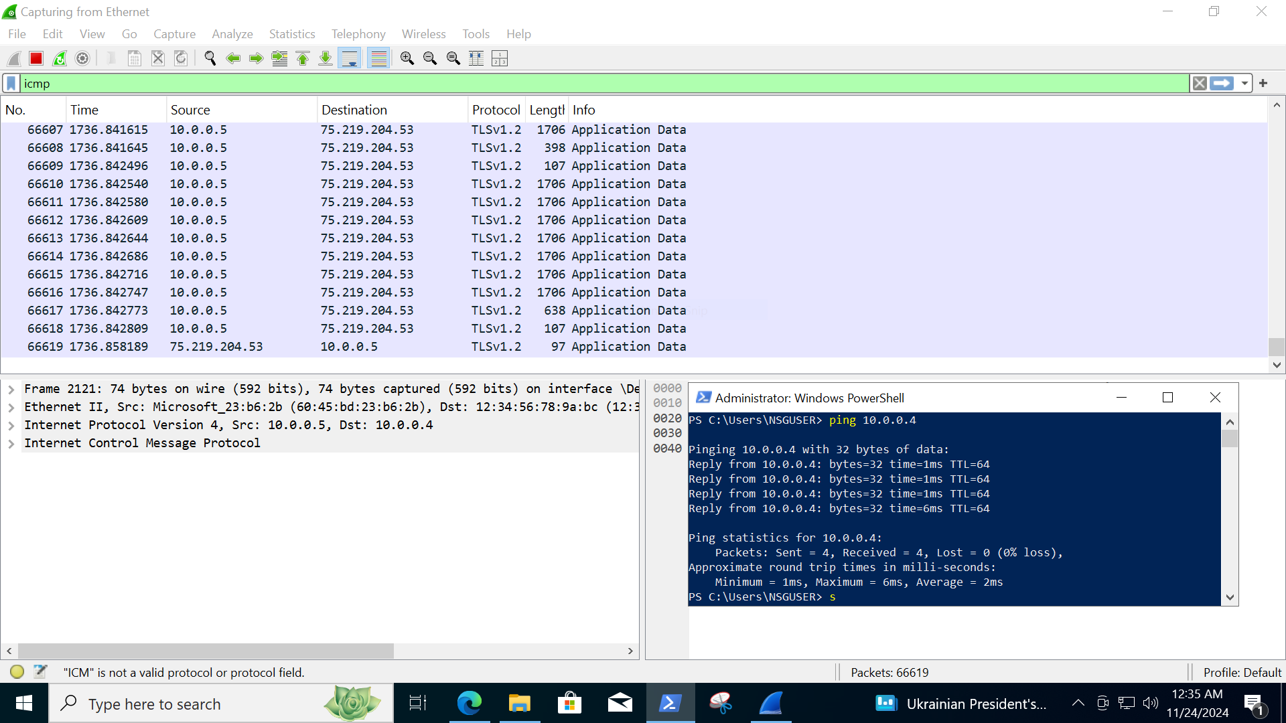Image resolution: width=1286 pixels, height=723 pixels.
Task: Click Profile: Default in status bar
Action: tap(1242, 672)
